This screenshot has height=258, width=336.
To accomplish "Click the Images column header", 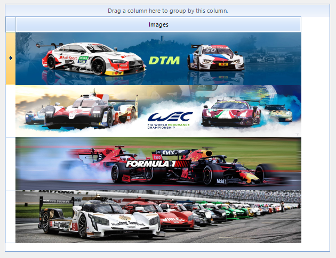I will [158, 24].
